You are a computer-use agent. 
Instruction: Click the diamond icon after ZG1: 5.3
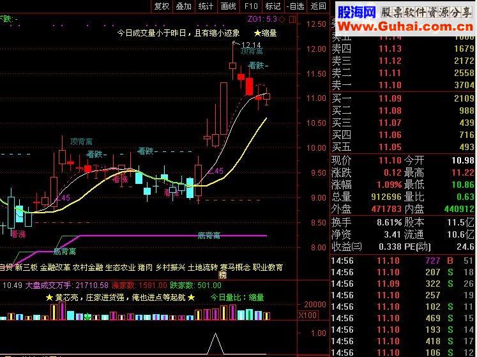tap(282, 19)
